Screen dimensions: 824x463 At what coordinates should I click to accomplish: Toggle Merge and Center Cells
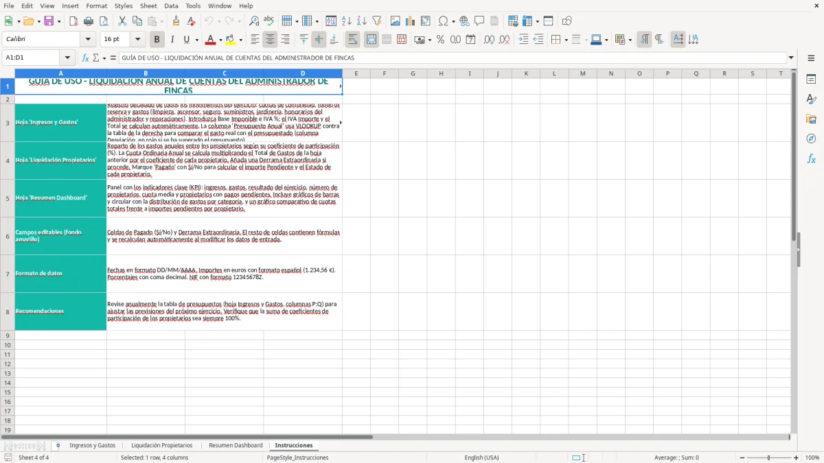coord(371,40)
